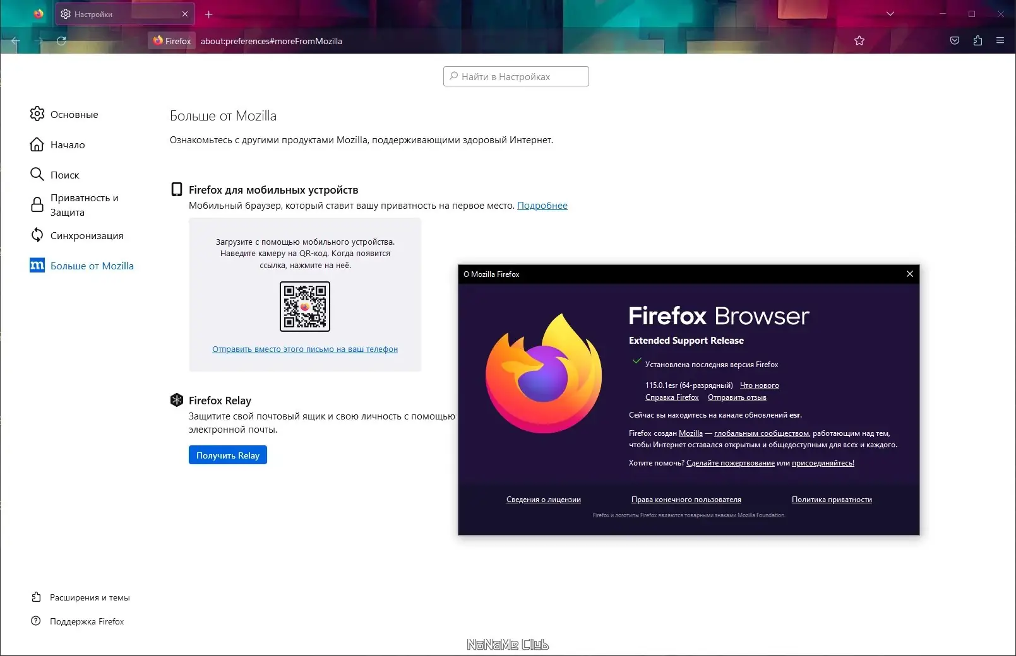Click the Firefox logo in About dialog
The image size is (1016, 656).
[544, 373]
